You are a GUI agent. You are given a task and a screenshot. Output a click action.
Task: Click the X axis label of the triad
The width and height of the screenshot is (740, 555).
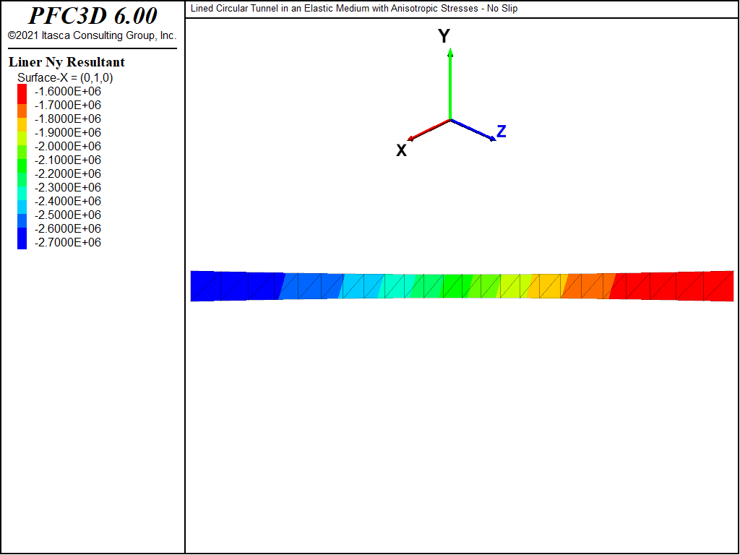tap(401, 150)
